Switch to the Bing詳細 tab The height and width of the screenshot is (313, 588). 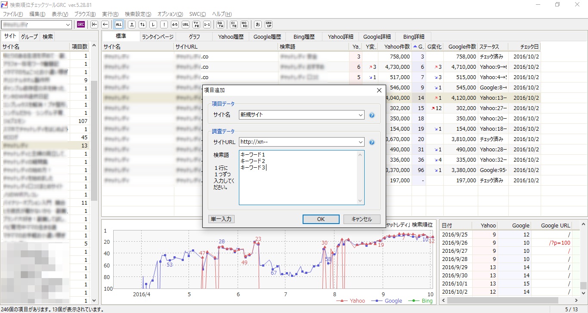click(413, 37)
